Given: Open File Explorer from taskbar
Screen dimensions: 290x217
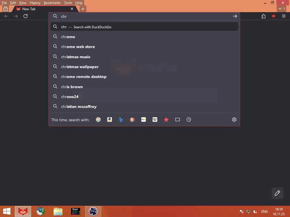Looking at the screenshot, I should (x=58, y=211).
